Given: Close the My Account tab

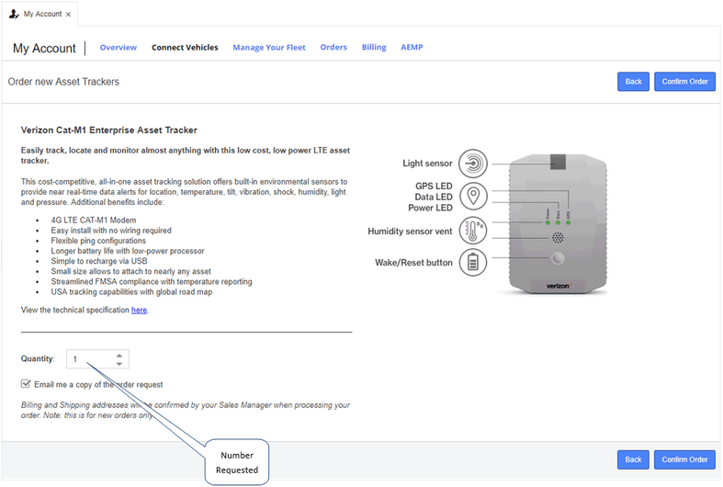Looking at the screenshot, I should (x=68, y=15).
